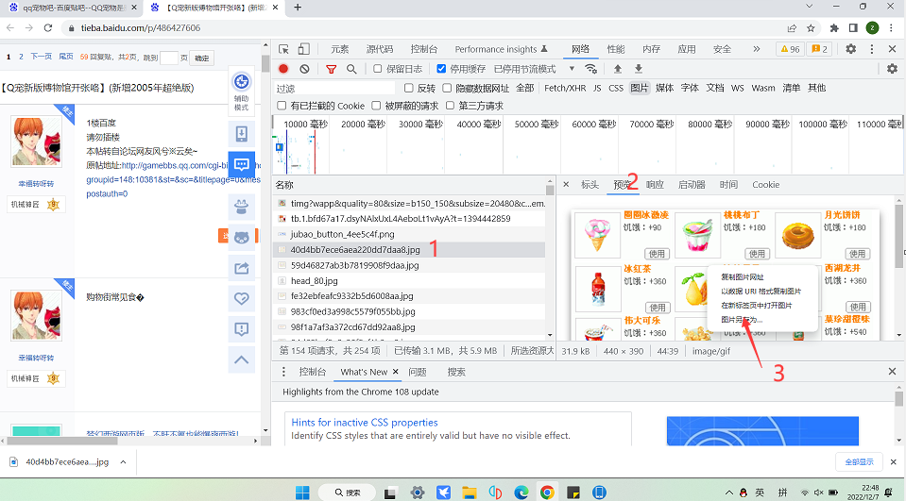Open Hints for inactive CSS properties link
906x501 pixels.
click(x=365, y=423)
